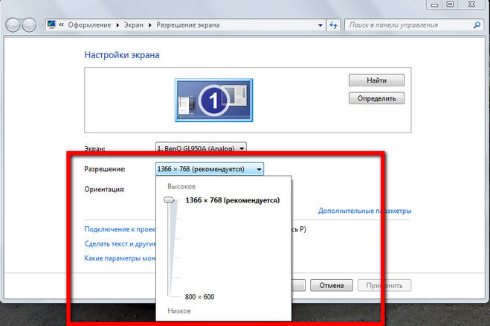Click the Подключение к проектору link

tap(120, 229)
